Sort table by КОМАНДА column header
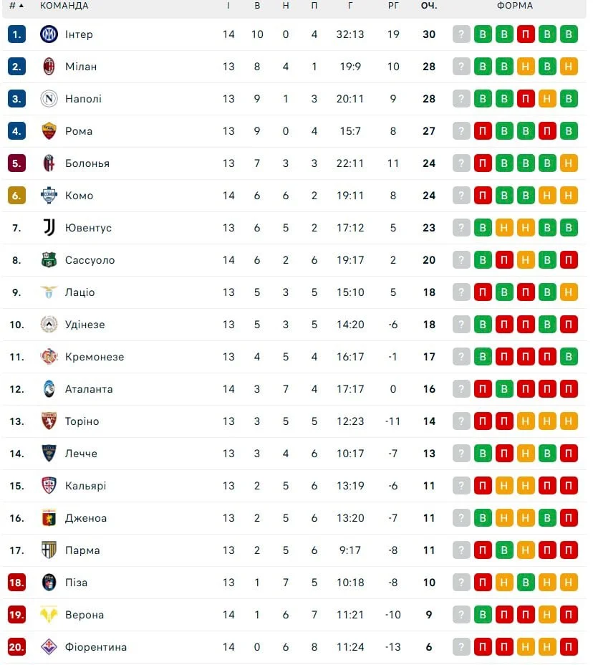593x665 pixels. coord(64,6)
